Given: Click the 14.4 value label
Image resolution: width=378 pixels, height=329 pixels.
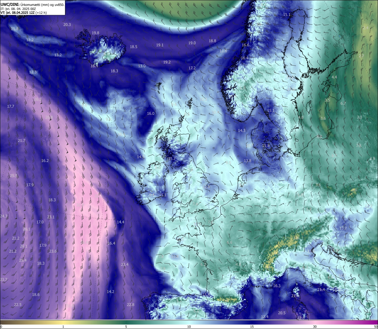Looking at the screenshot, I should point(120,222).
